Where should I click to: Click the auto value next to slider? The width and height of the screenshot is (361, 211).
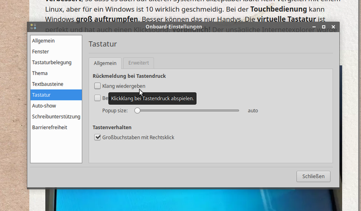pyautogui.click(x=253, y=111)
